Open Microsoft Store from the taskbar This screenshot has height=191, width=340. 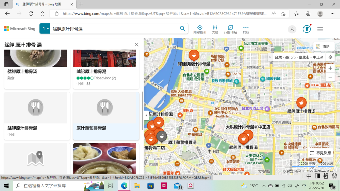pyautogui.click(x=150, y=186)
